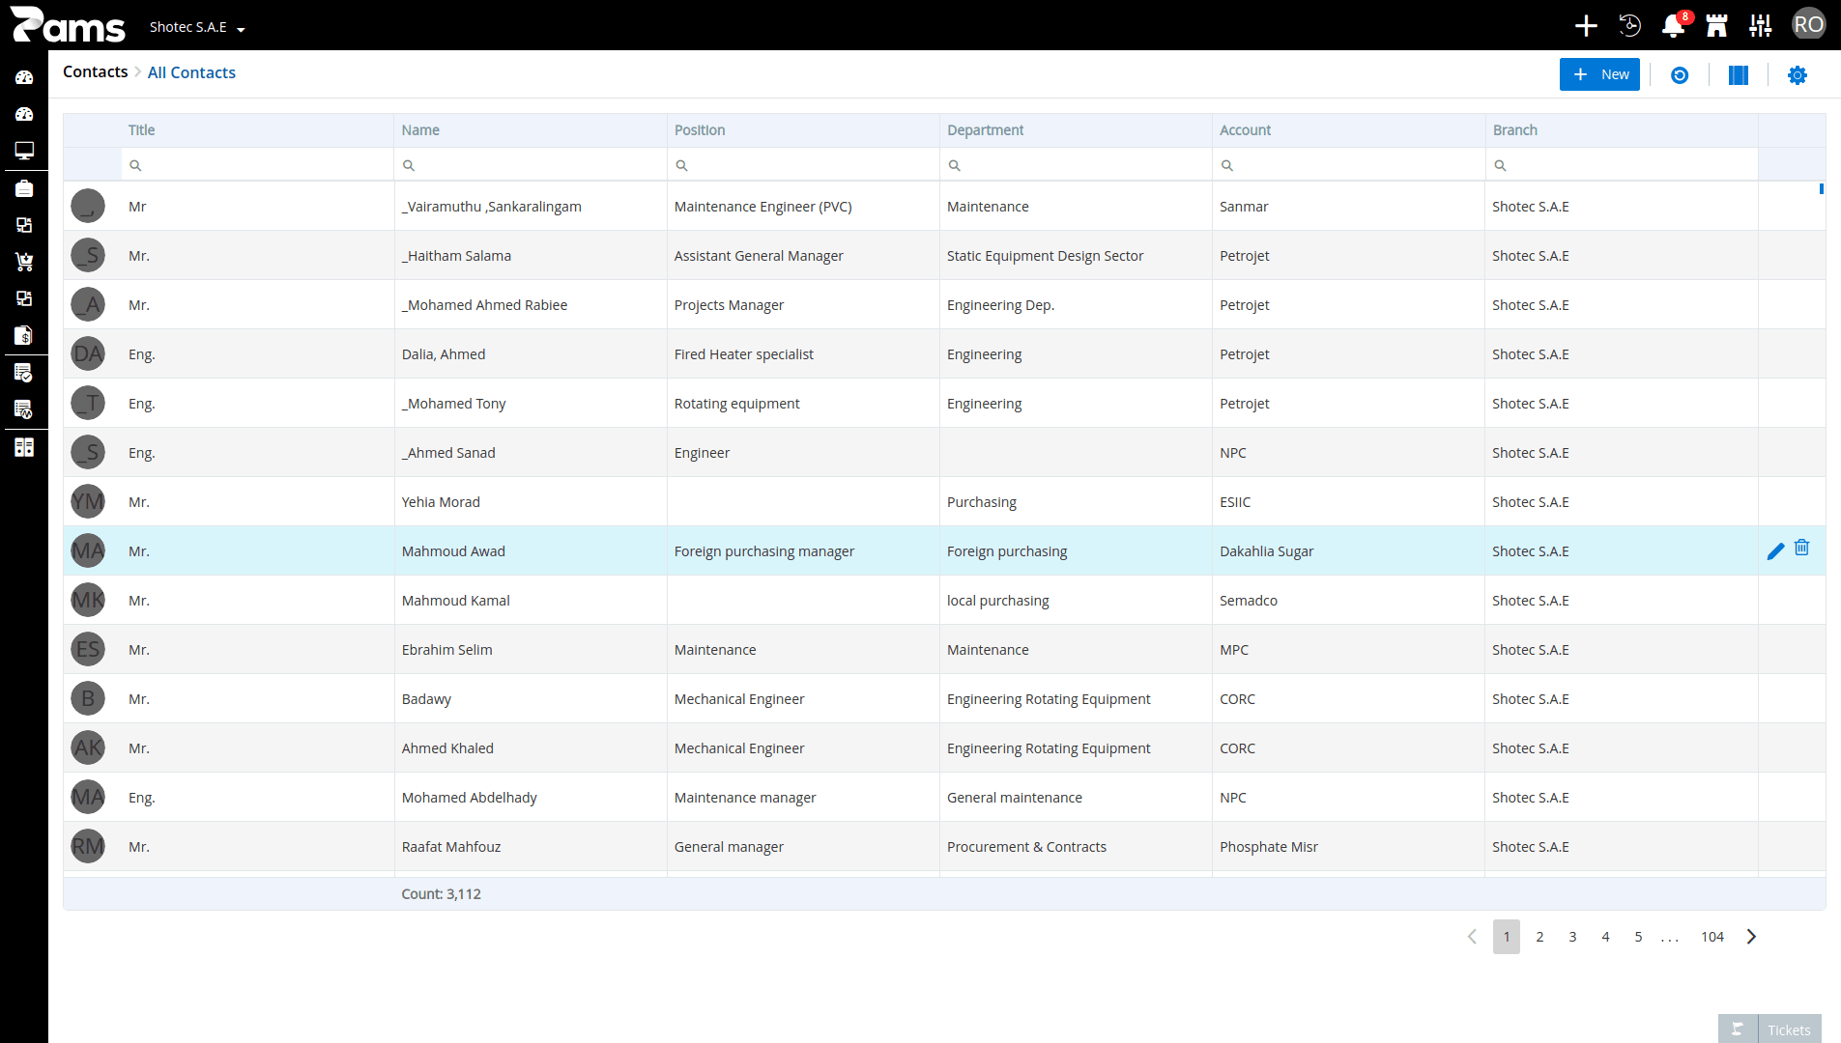This screenshot has width=1841, height=1043.
Task: Click the Tickets flag icon at the bottom
Action: tap(1738, 1029)
